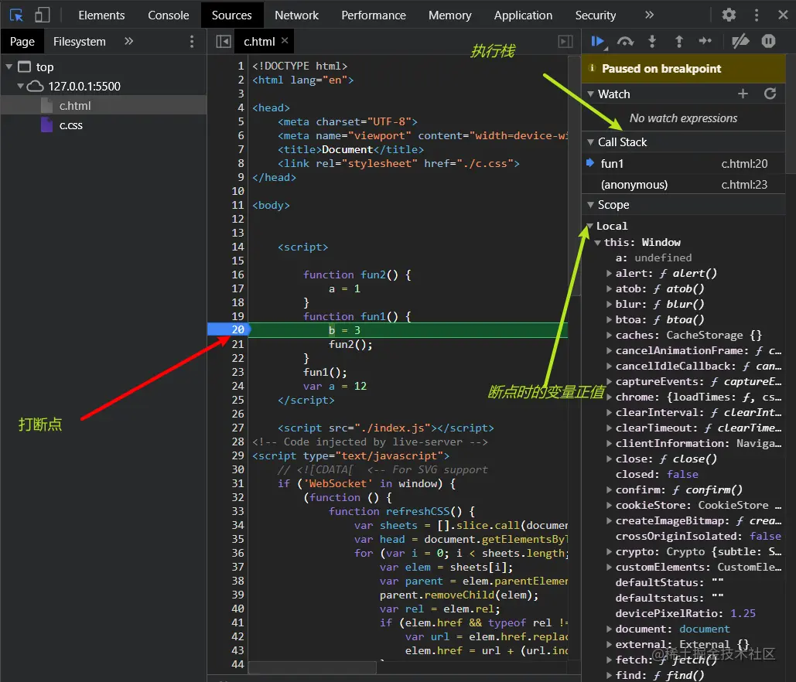
Task: Open the Performance panel tab
Action: (374, 15)
